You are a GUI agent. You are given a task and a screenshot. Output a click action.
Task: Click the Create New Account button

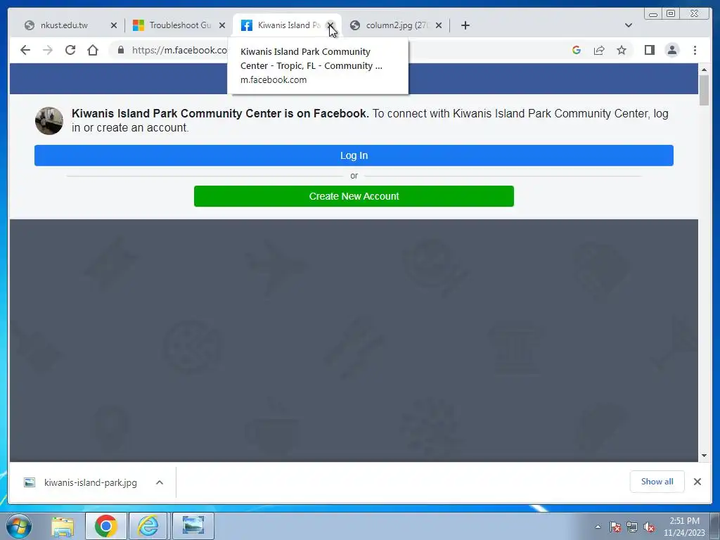pos(354,196)
